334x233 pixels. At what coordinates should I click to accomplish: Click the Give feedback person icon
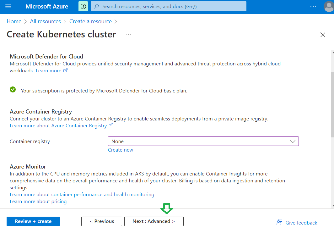coord(279,222)
